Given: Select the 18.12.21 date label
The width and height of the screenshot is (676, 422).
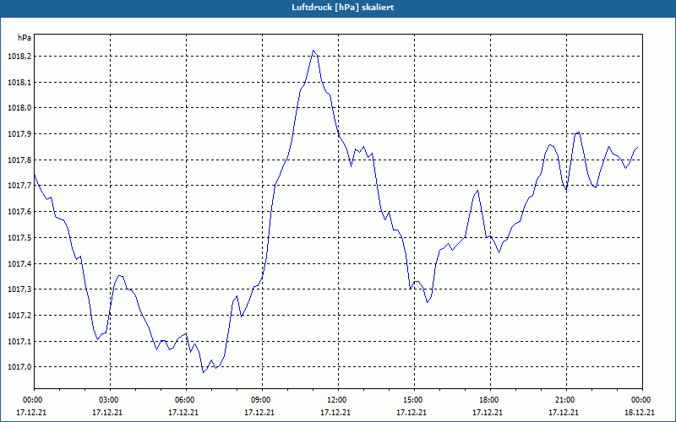Looking at the screenshot, I should coord(640,413).
